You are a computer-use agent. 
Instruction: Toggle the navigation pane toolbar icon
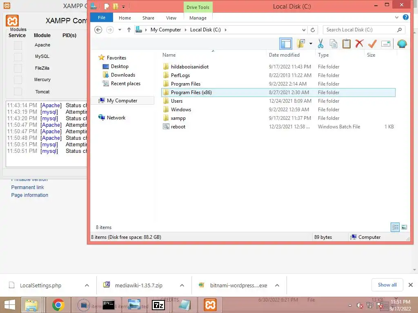(285, 44)
